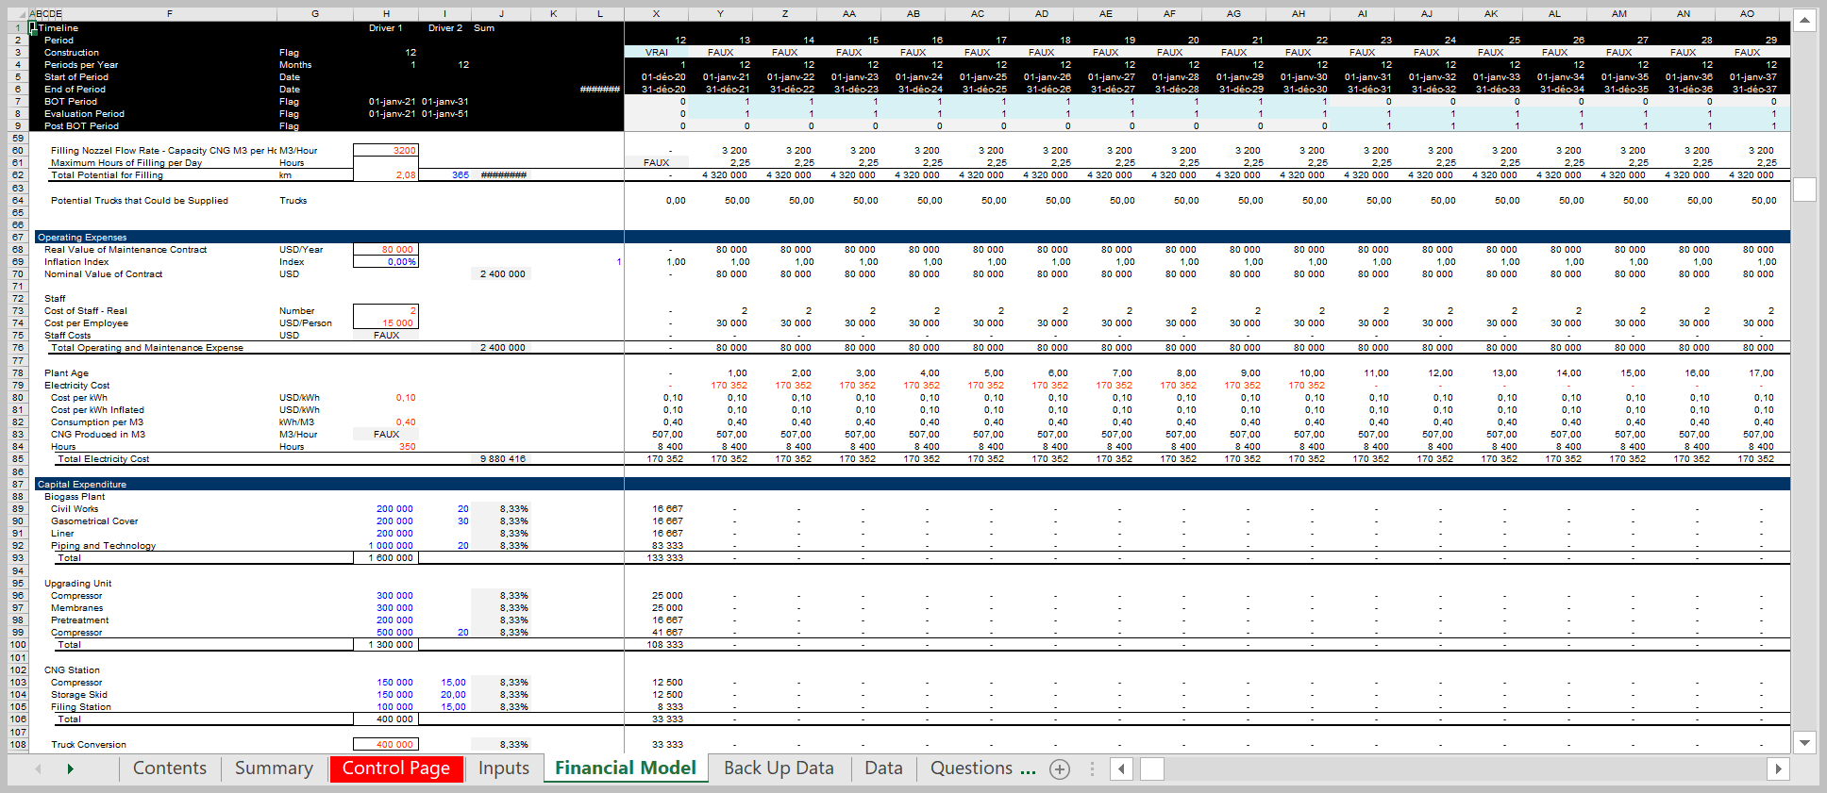The height and width of the screenshot is (793, 1827).
Task: Click 'Potential Trucks that Could be Supplied'
Action: [140, 201]
